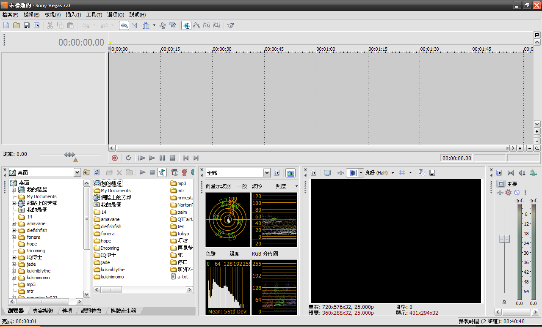Open project properties icon in main toolbar
542x327 pixels.
(x=37, y=25)
